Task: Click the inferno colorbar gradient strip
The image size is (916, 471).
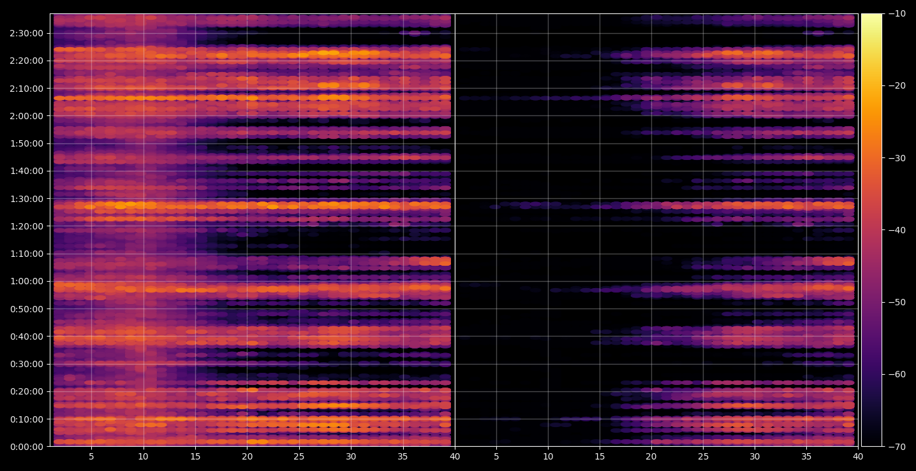Action: 871,230
